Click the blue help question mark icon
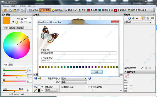 tap(89, 78)
